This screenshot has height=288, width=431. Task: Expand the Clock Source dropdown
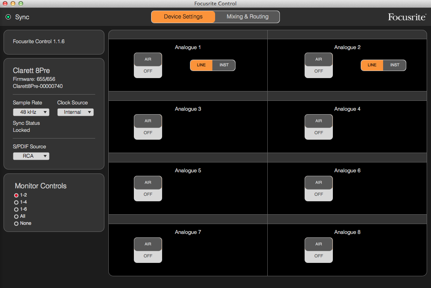tap(75, 112)
